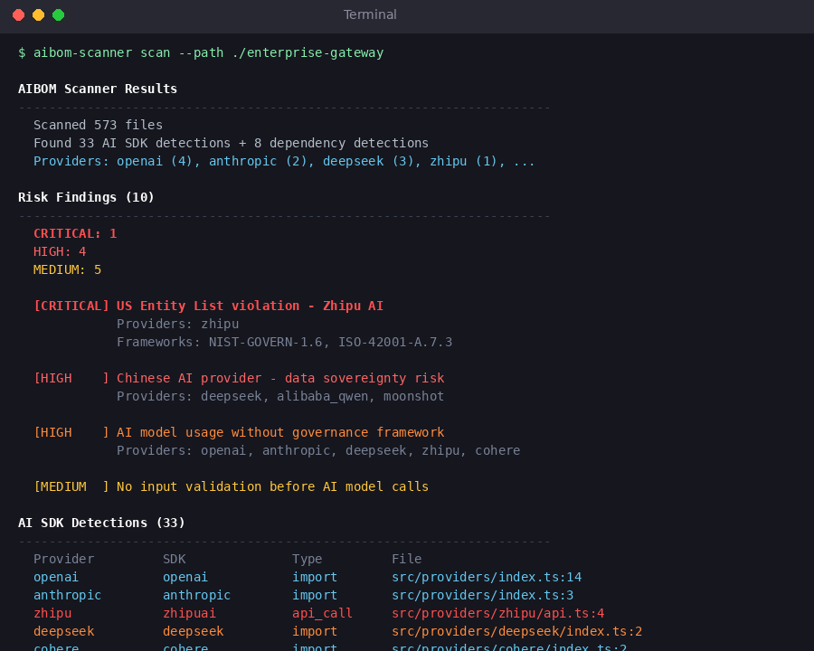Click the Providers summary line in blue
Viewport: 814px width, 651px height.
click(x=284, y=162)
